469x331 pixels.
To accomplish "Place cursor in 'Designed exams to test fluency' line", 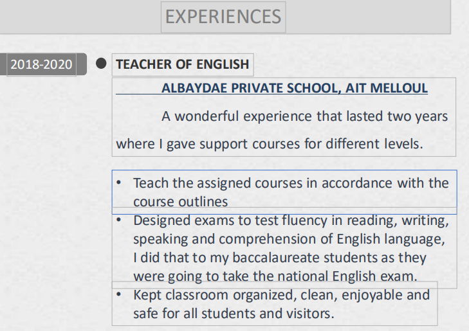I will (x=290, y=220).
